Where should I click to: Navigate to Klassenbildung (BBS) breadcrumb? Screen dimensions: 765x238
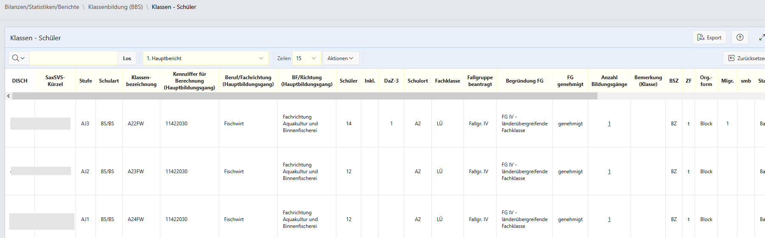[115, 7]
